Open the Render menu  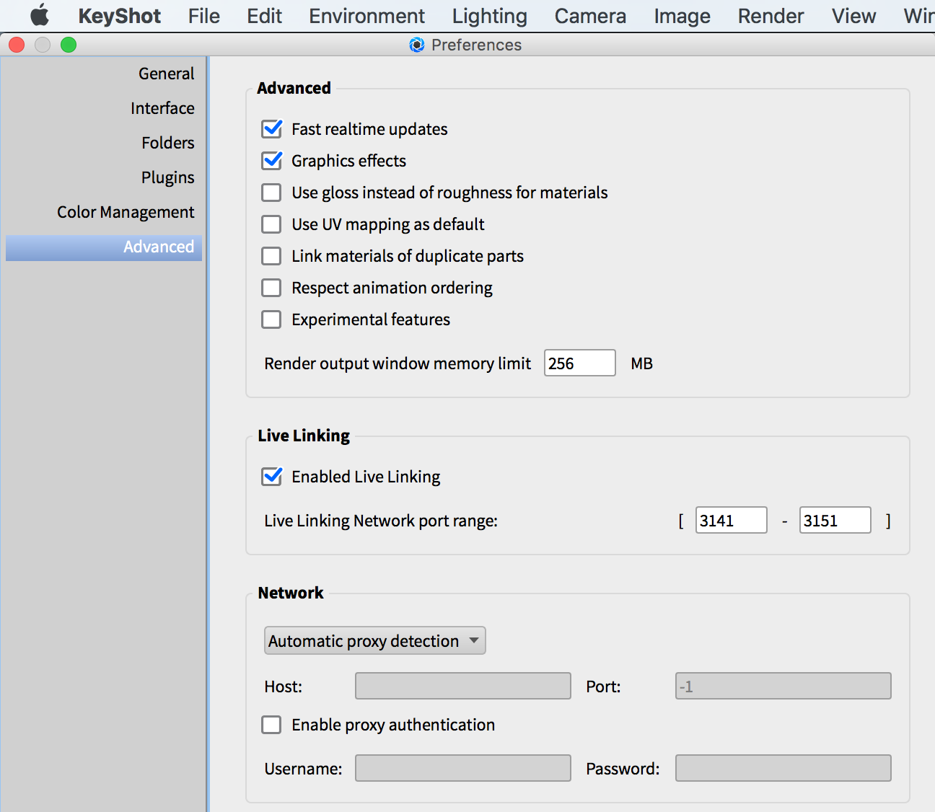(771, 16)
